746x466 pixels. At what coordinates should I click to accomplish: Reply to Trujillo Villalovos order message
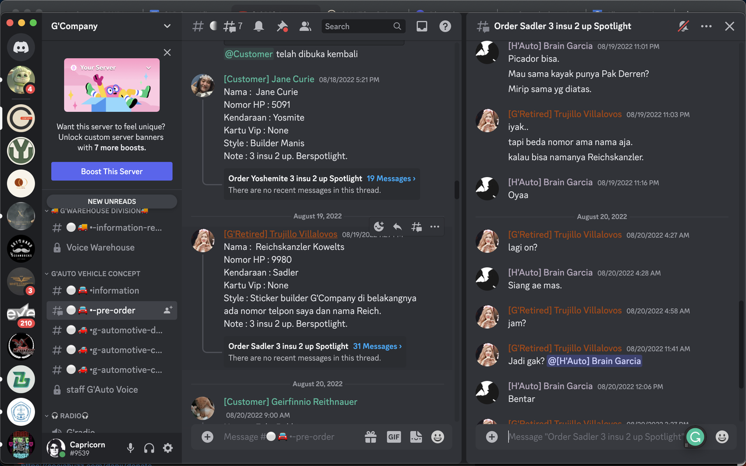(397, 227)
